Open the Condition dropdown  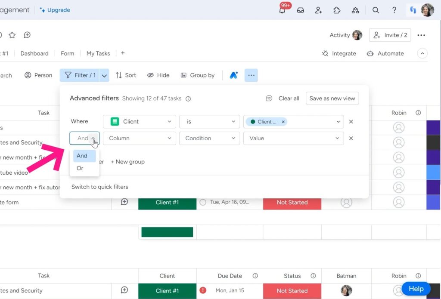tap(209, 138)
